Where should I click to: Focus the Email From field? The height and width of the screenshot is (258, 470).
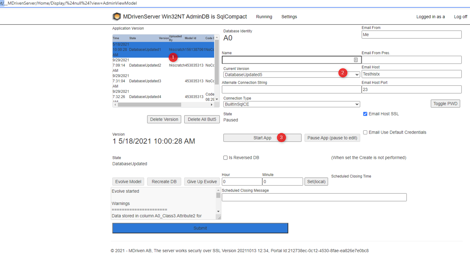pyautogui.click(x=411, y=35)
